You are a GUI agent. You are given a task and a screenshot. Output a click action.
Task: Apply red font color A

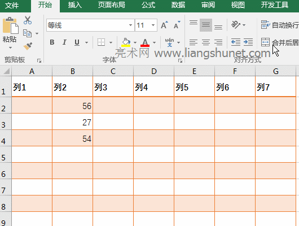145,42
